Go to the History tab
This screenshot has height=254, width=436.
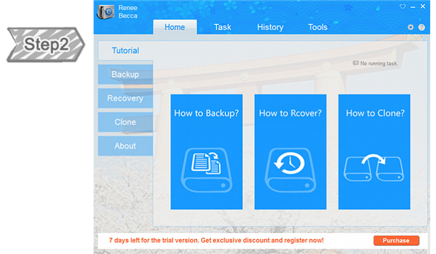(270, 27)
